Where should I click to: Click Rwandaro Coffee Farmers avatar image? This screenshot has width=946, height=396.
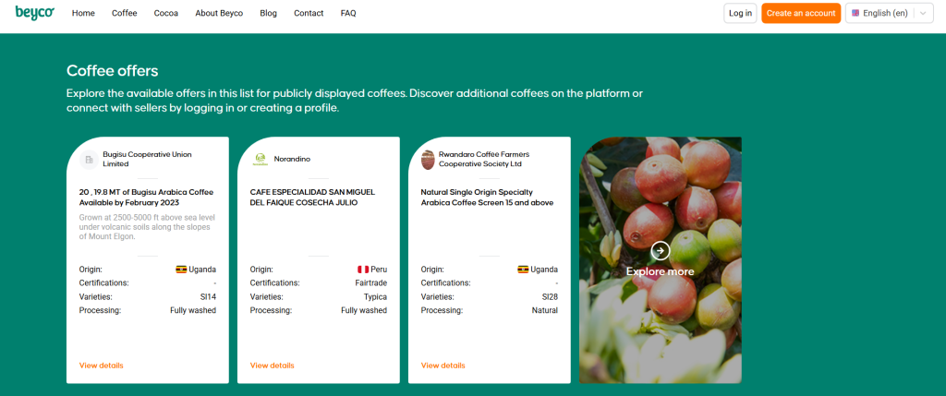tap(428, 160)
